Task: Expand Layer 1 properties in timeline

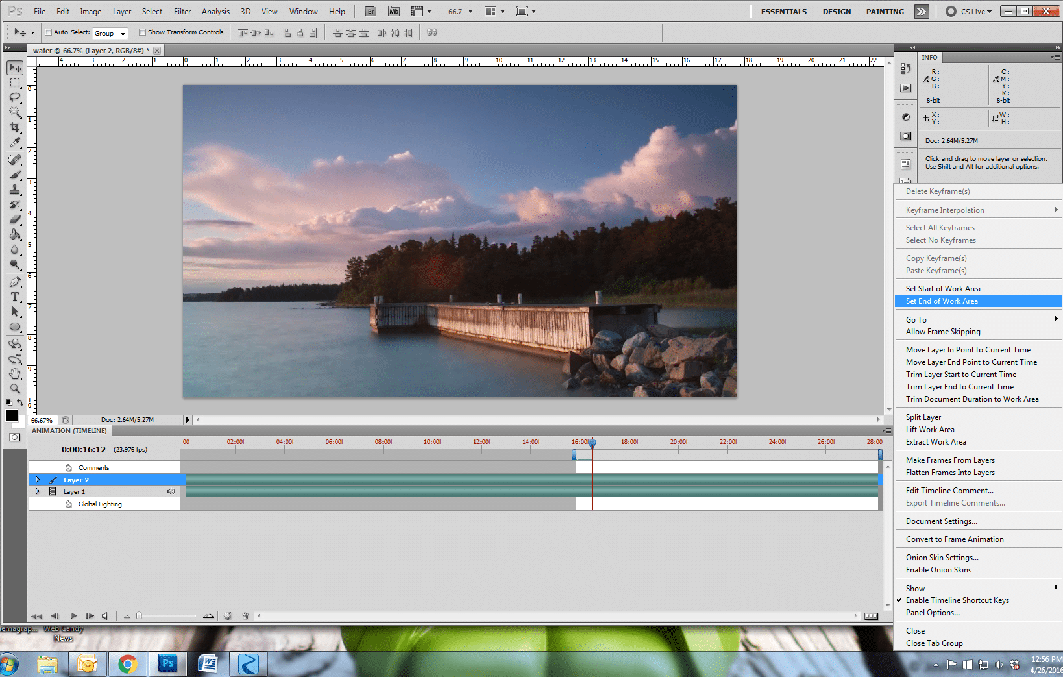Action: click(38, 491)
